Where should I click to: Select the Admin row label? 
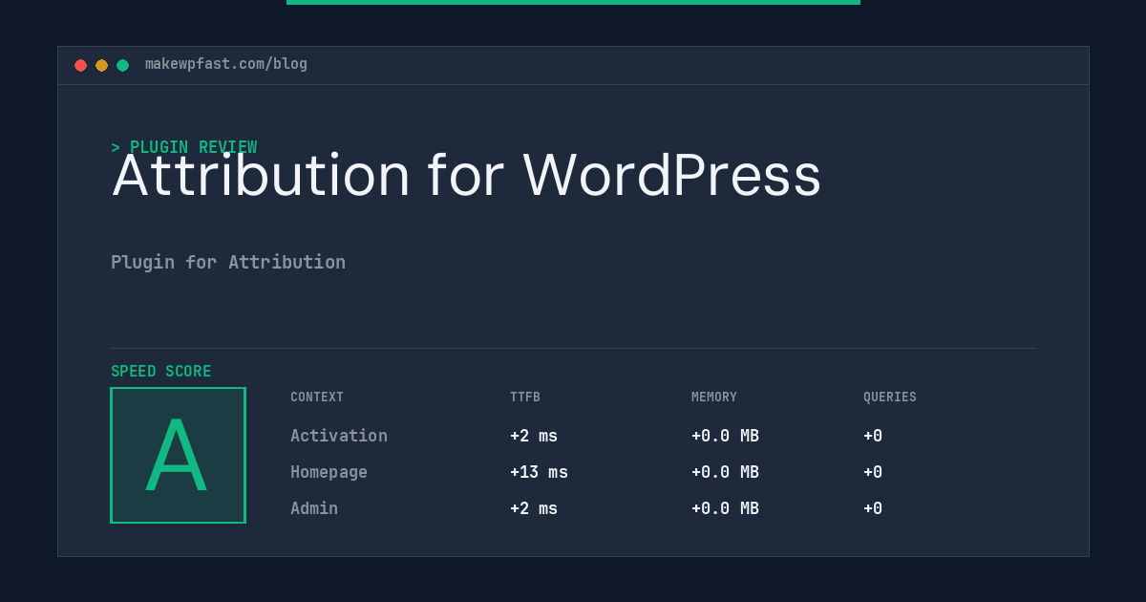point(314,508)
